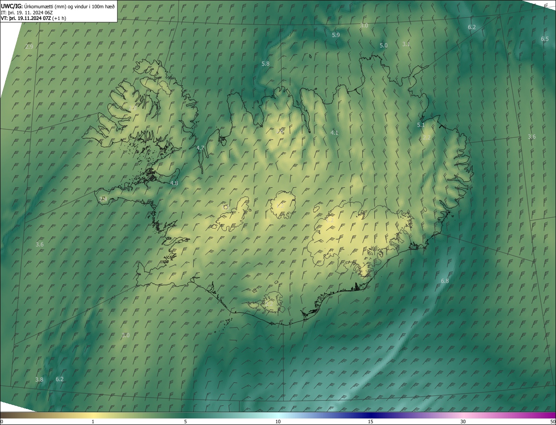
Task: Click the '30' tick on the colour scale
Action: (463, 422)
